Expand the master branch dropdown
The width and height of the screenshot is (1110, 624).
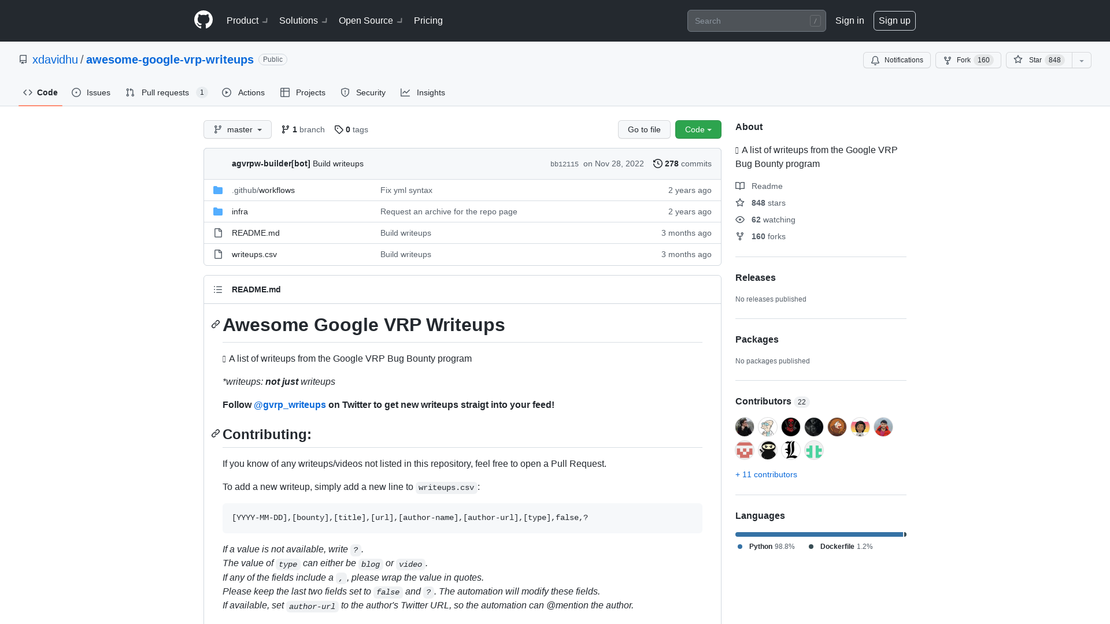click(238, 129)
